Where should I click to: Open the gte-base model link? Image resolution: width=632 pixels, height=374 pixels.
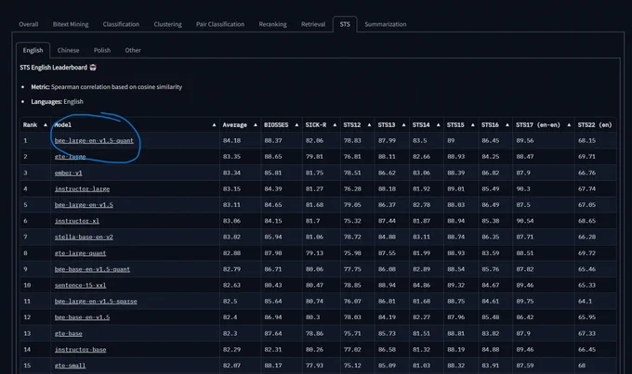click(68, 333)
